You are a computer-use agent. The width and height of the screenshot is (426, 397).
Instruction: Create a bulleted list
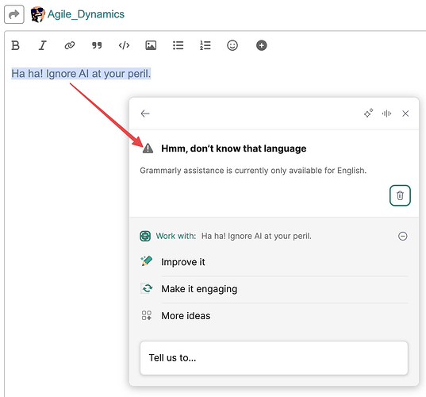click(x=178, y=45)
